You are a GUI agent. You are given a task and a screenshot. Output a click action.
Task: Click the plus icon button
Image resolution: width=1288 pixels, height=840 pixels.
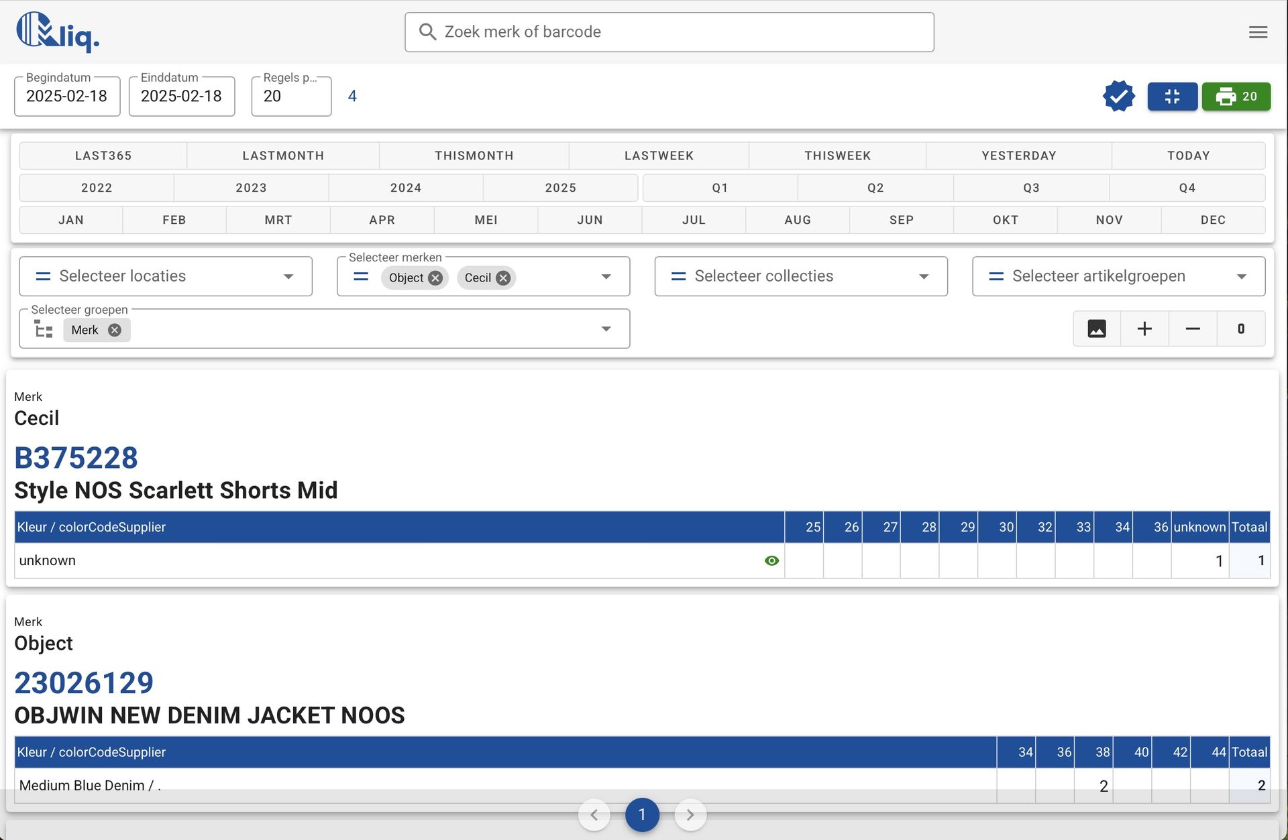click(1144, 328)
